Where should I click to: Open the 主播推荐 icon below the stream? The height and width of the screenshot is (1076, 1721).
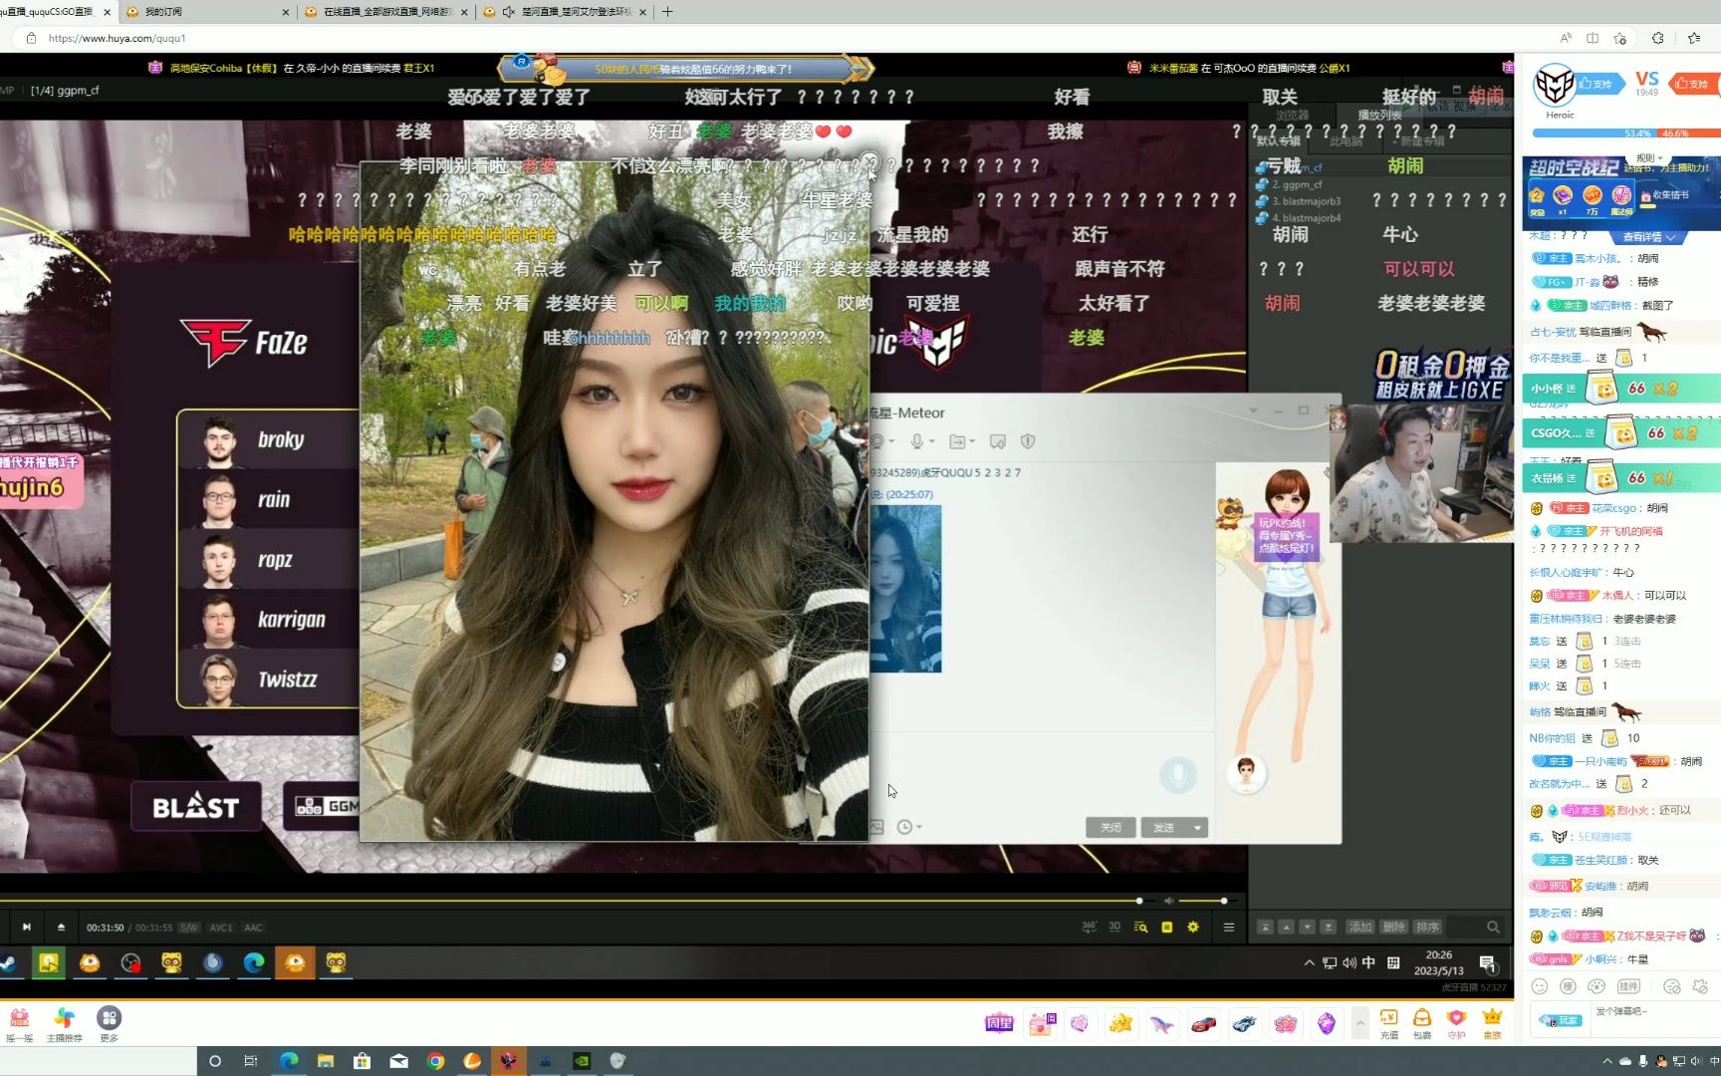coord(64,1023)
